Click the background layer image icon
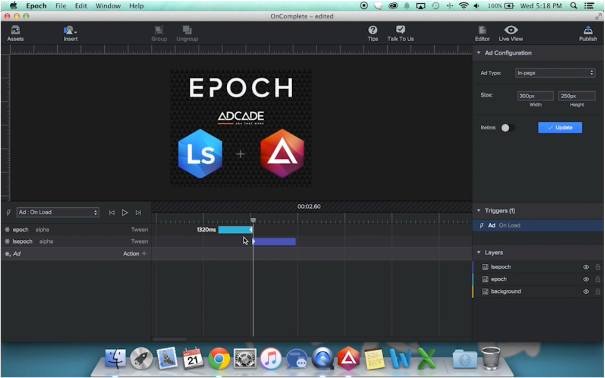Screen dimensions: 605x378 486,291
